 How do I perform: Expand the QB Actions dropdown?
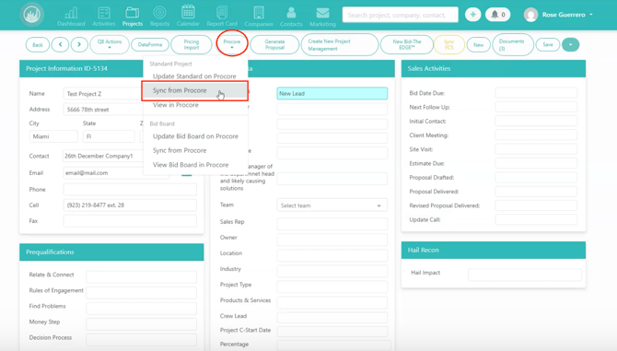click(x=110, y=44)
